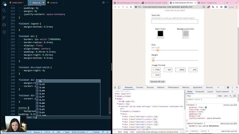Click browser forward arrow
The height and width of the screenshot is (134, 239).
(119, 7)
